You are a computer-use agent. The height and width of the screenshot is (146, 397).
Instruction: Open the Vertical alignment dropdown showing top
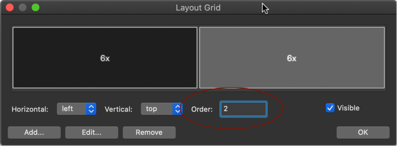(x=161, y=109)
